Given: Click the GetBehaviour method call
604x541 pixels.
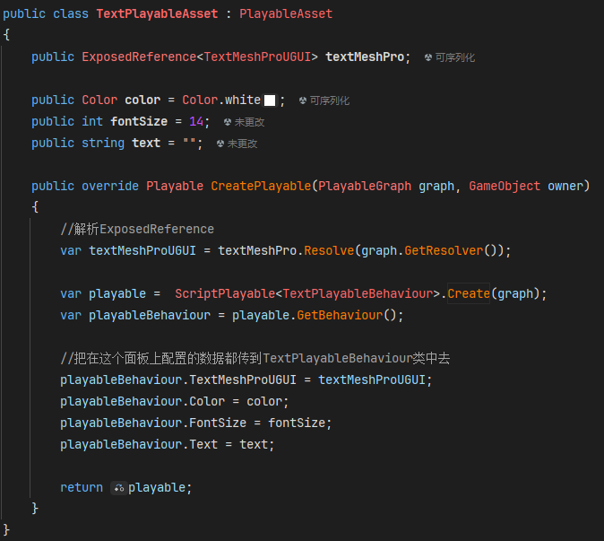Looking at the screenshot, I should pyautogui.click(x=342, y=315).
